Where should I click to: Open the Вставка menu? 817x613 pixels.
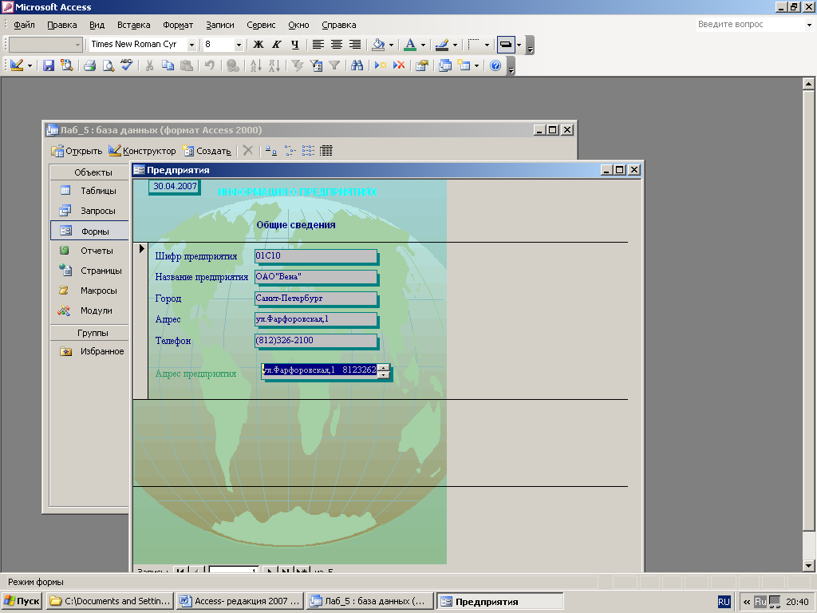point(133,25)
